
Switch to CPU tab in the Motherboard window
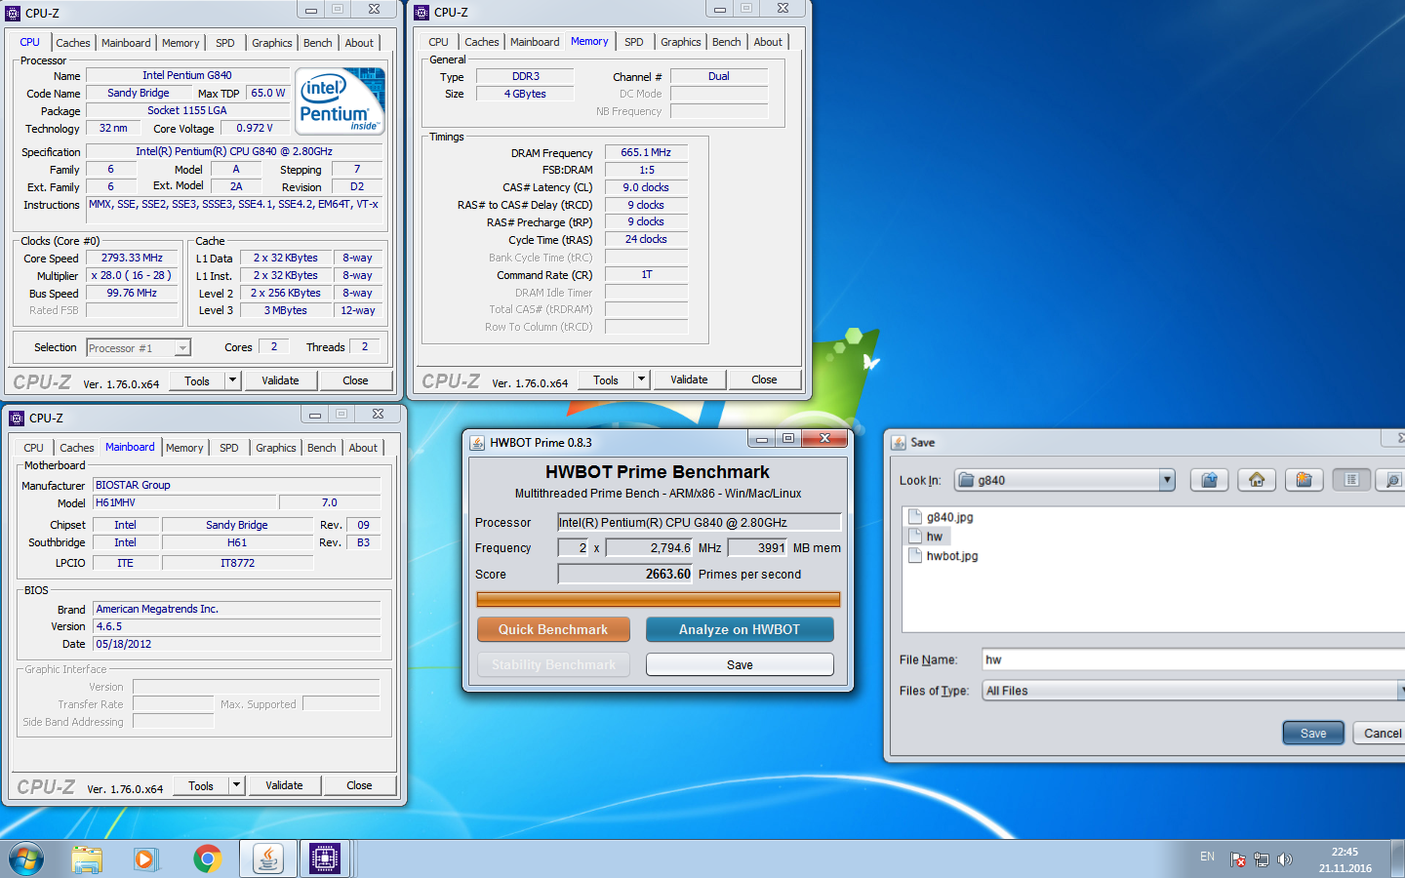point(34,448)
